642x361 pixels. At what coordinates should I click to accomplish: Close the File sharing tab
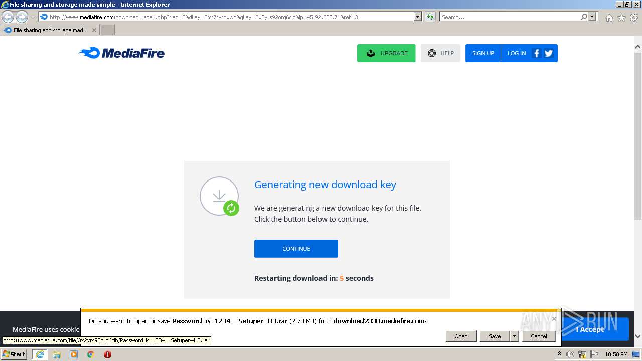94,30
